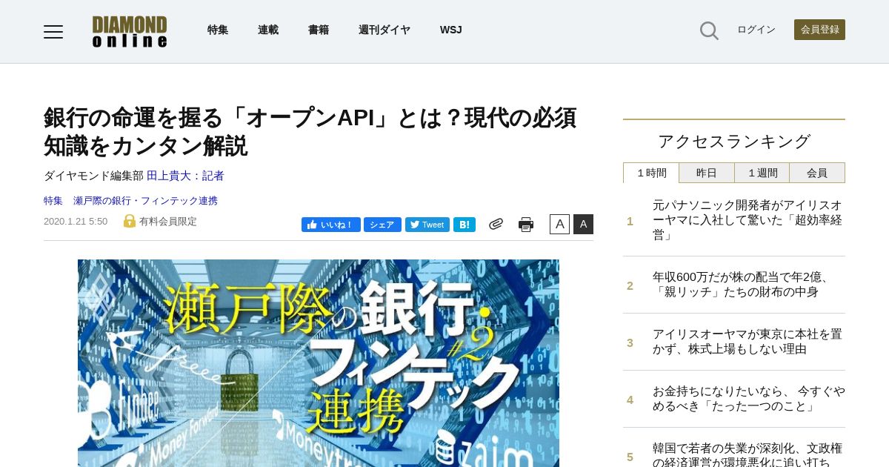Image resolution: width=889 pixels, height=467 pixels.
Task: Open the search magnifier icon
Action: point(709,30)
